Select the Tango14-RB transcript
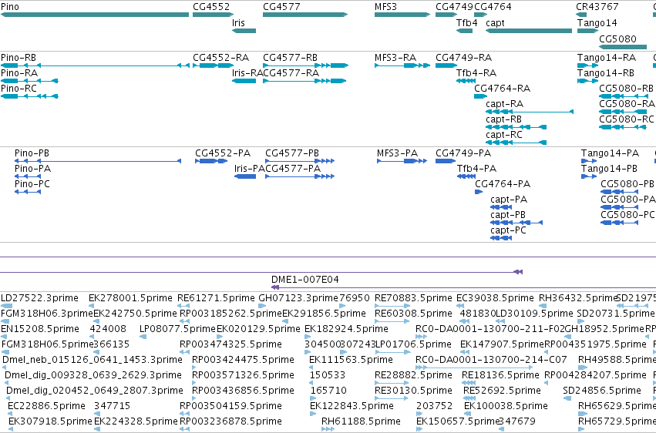Screen dimensions: 656x433 pyautogui.click(x=588, y=81)
